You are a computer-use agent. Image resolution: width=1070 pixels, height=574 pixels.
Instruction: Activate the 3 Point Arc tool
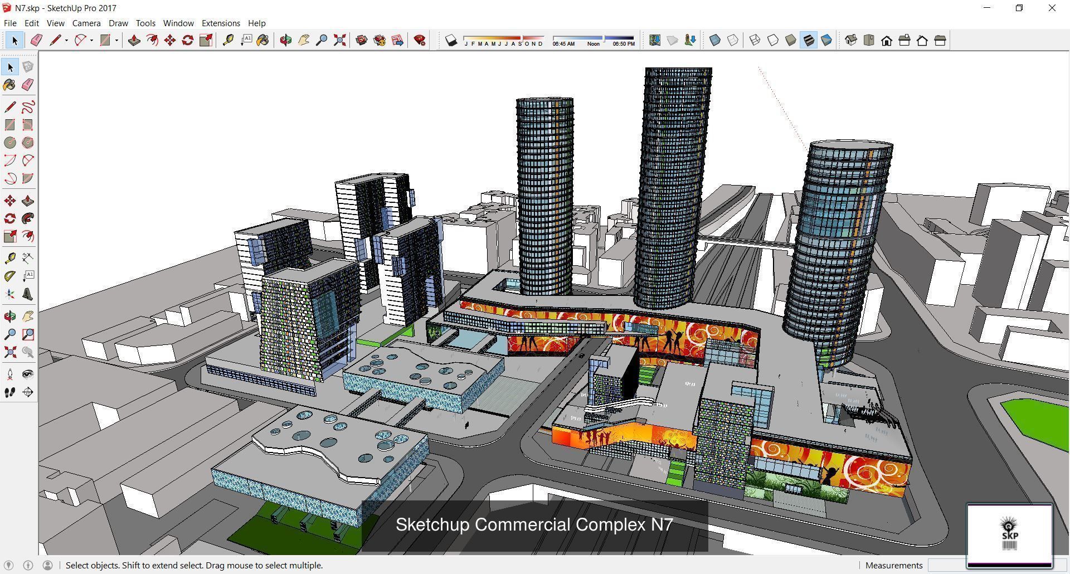[x=10, y=178]
